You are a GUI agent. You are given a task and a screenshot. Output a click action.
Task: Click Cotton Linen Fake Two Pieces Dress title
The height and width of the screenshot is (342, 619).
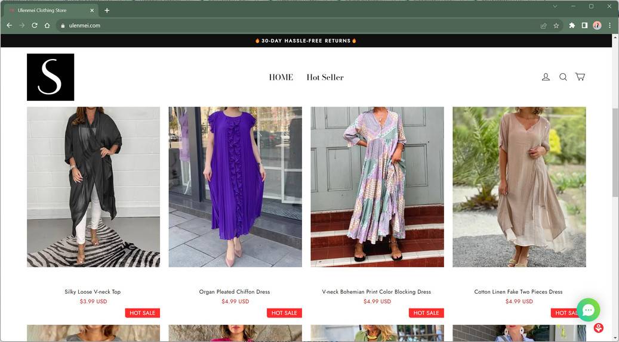[x=518, y=291]
